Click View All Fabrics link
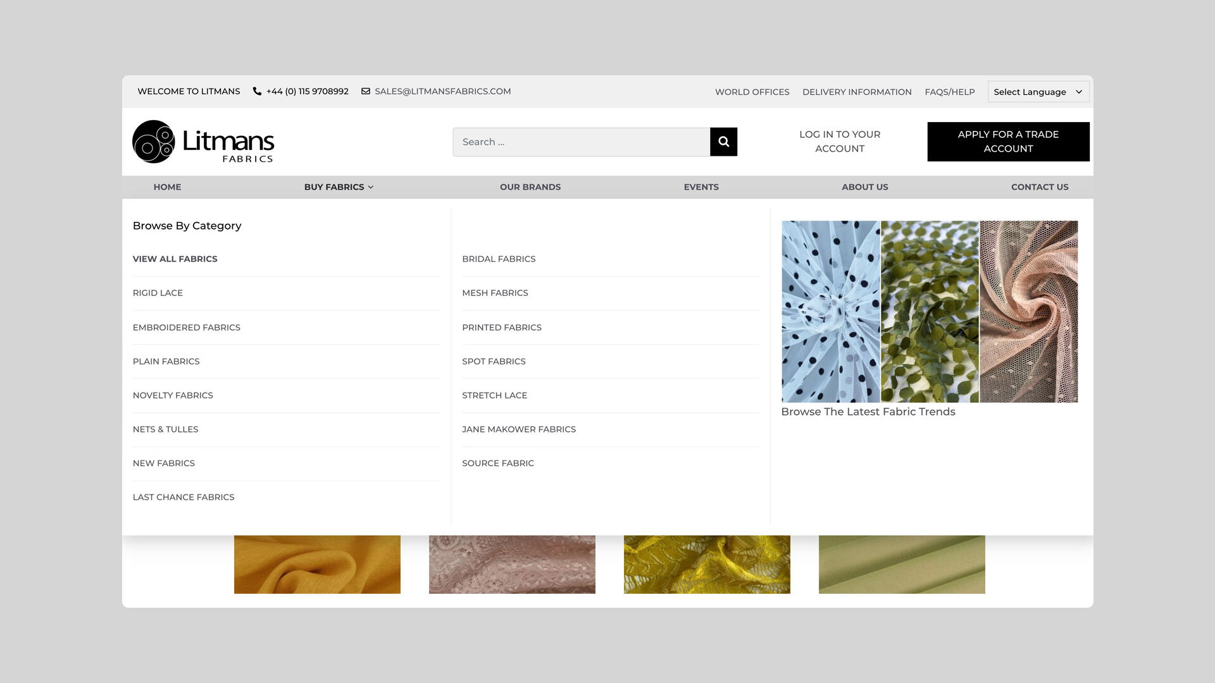1215x683 pixels. pyautogui.click(x=175, y=259)
